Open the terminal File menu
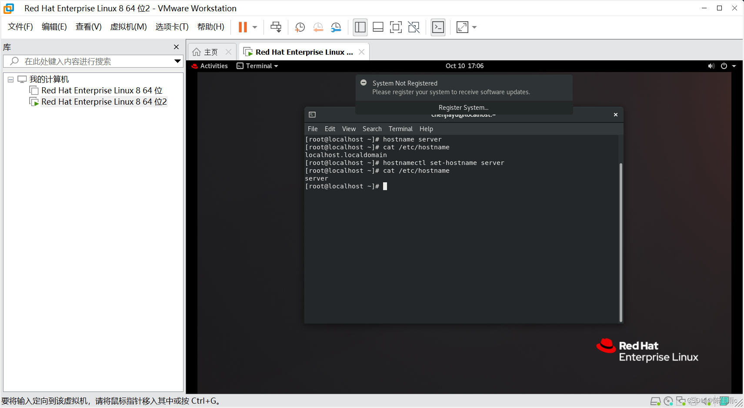 (313, 129)
